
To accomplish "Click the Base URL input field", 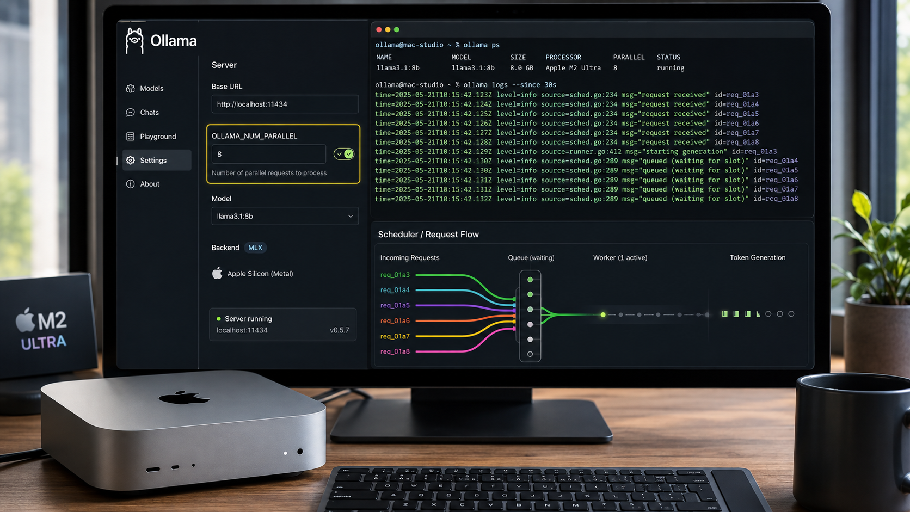I will click(x=285, y=104).
